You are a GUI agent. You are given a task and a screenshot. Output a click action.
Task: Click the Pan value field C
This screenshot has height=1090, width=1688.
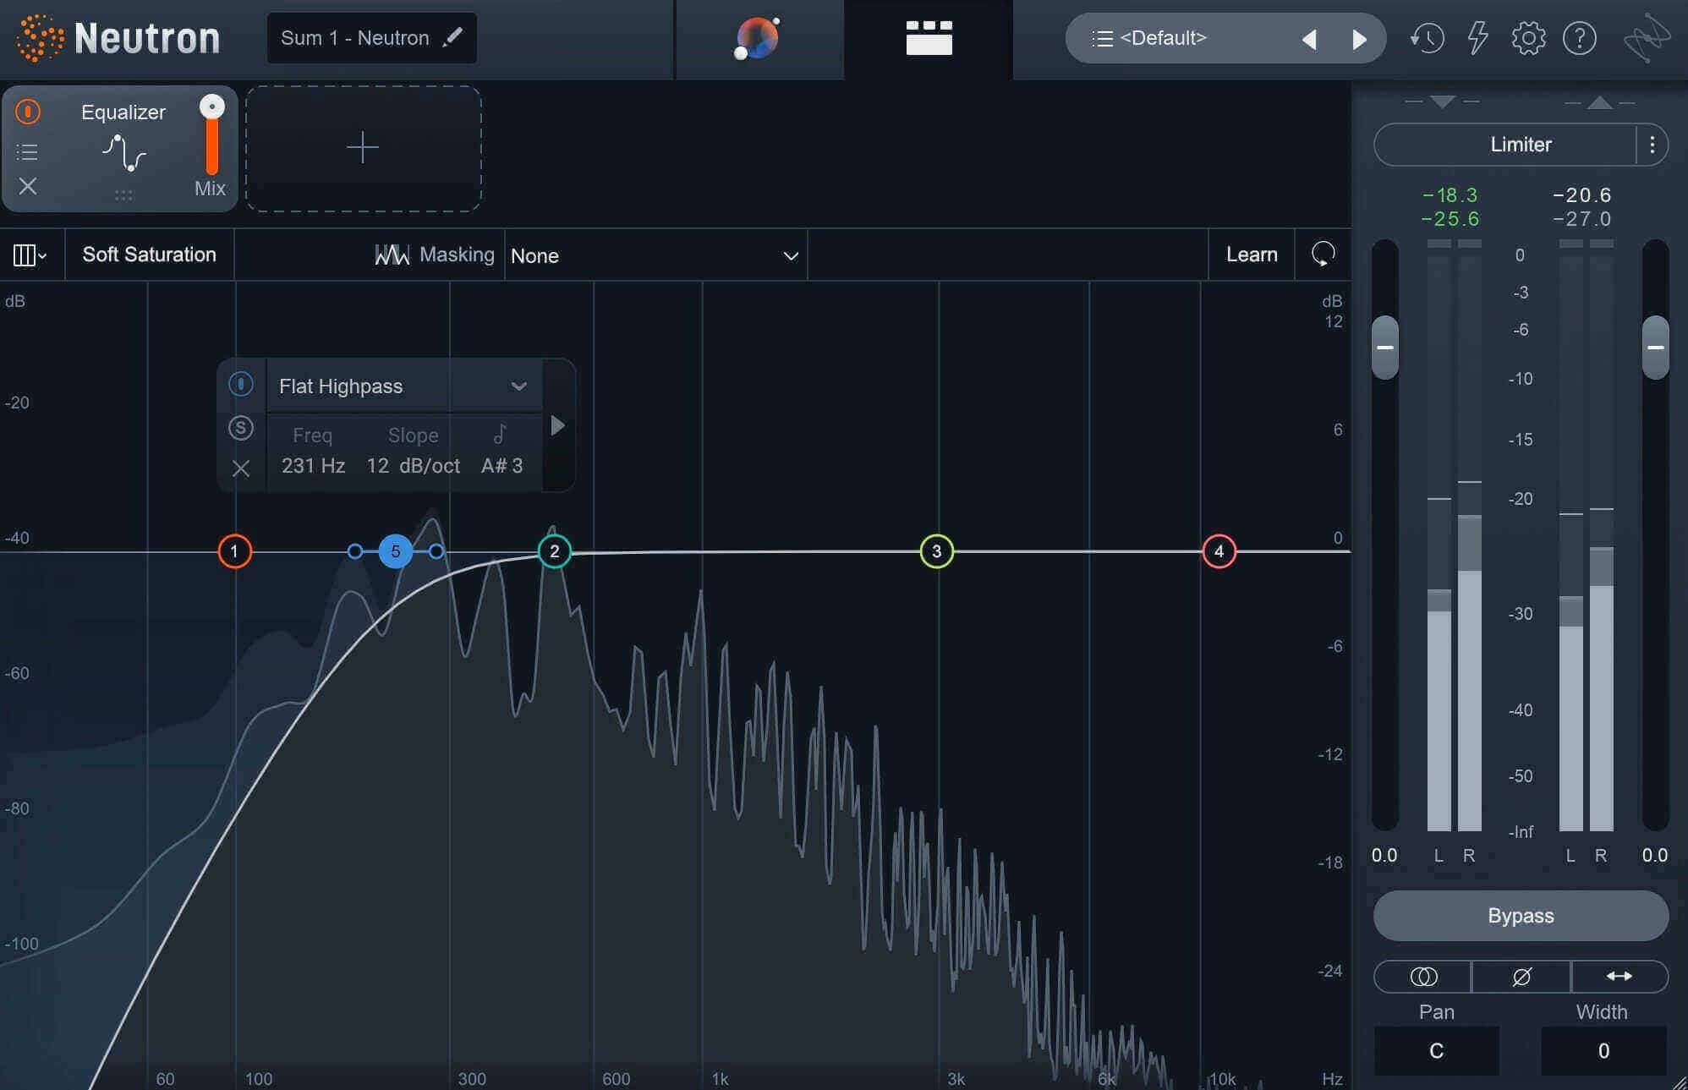pyautogui.click(x=1436, y=1051)
